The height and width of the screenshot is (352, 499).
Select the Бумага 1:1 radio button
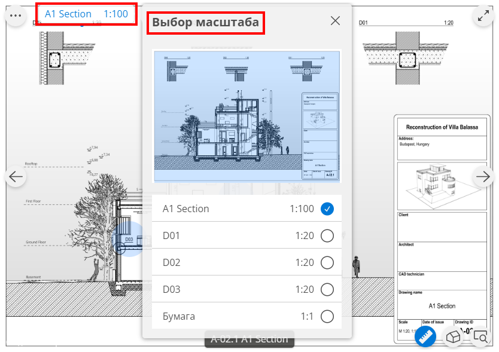tap(327, 316)
